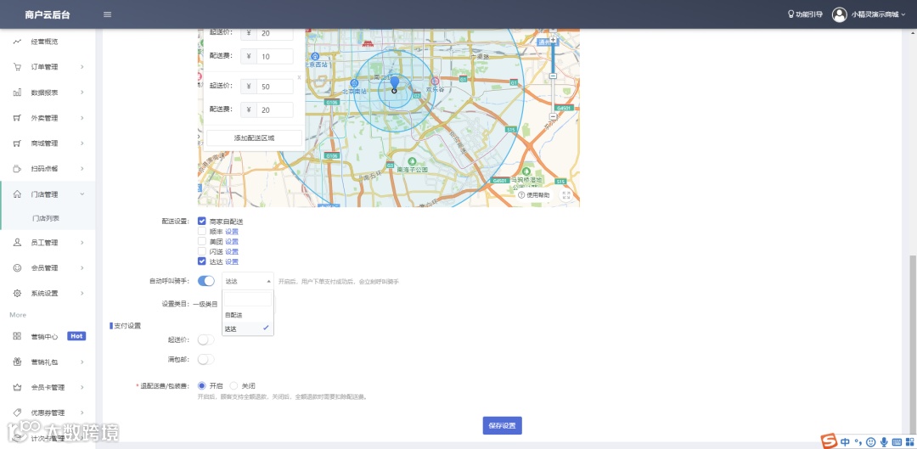The image size is (917, 449).
Task: Zoom out the map with bottom minus button
Action: click(554, 117)
